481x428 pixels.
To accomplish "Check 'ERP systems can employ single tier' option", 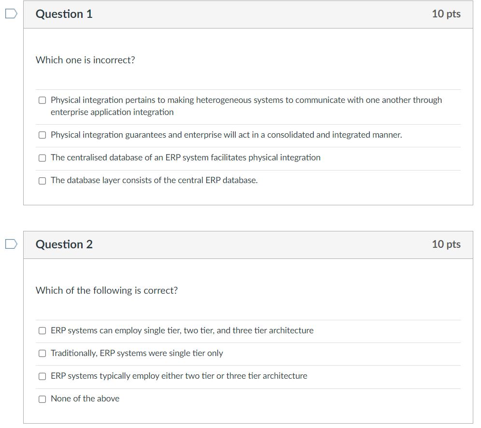I will 42,331.
